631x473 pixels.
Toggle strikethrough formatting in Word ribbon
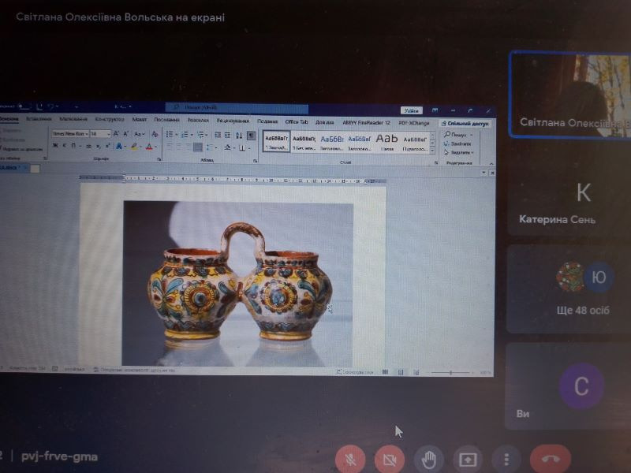click(88, 147)
